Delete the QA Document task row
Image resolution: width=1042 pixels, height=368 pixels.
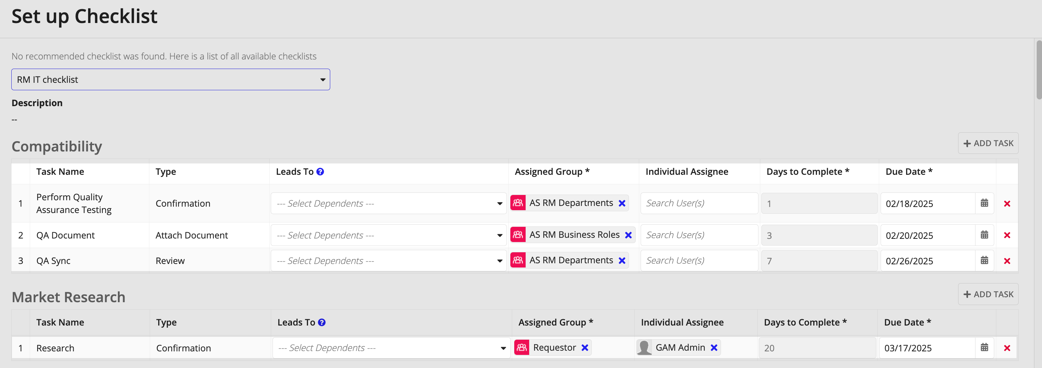pos(1007,235)
